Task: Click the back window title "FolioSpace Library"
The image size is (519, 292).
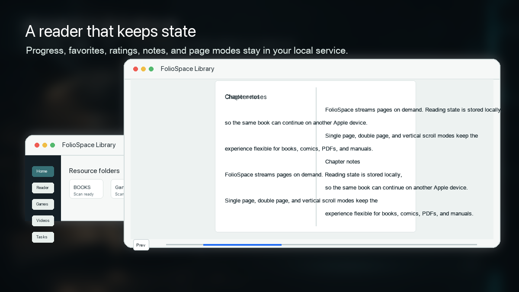Action: tap(89, 145)
